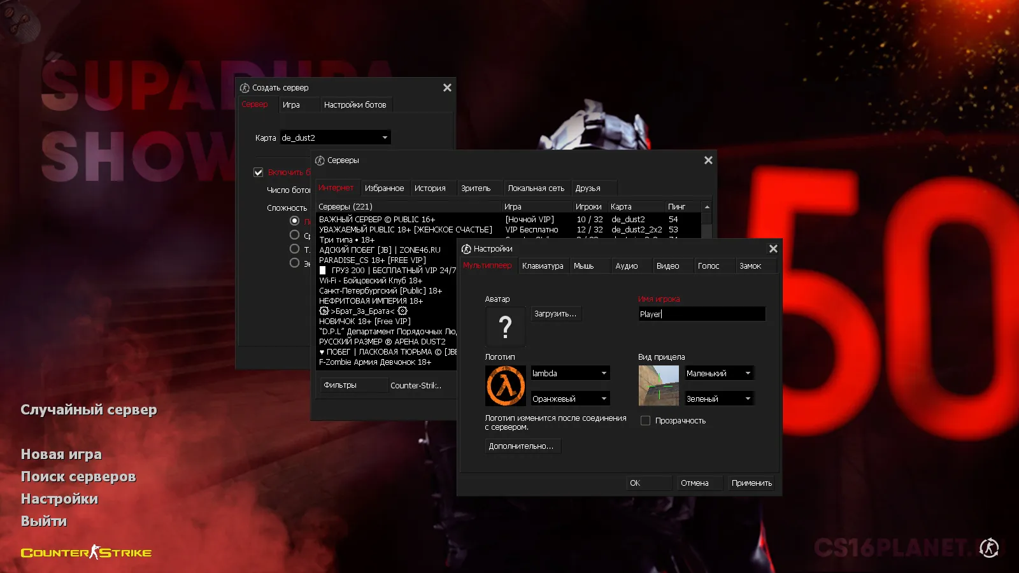Click the crosshair preview image
The width and height of the screenshot is (1019, 573).
[658, 385]
